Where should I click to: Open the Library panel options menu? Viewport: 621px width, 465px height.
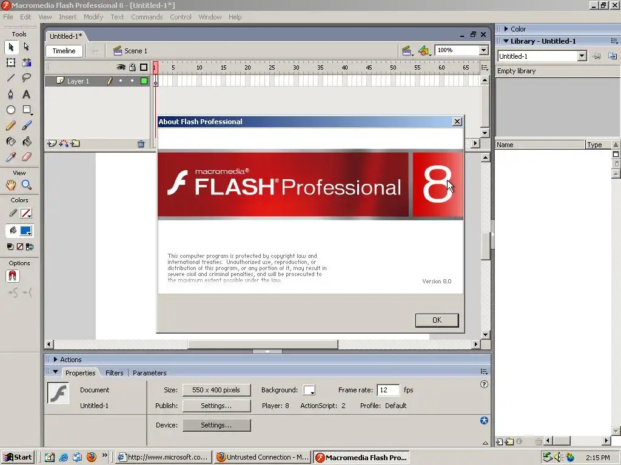[x=614, y=41]
